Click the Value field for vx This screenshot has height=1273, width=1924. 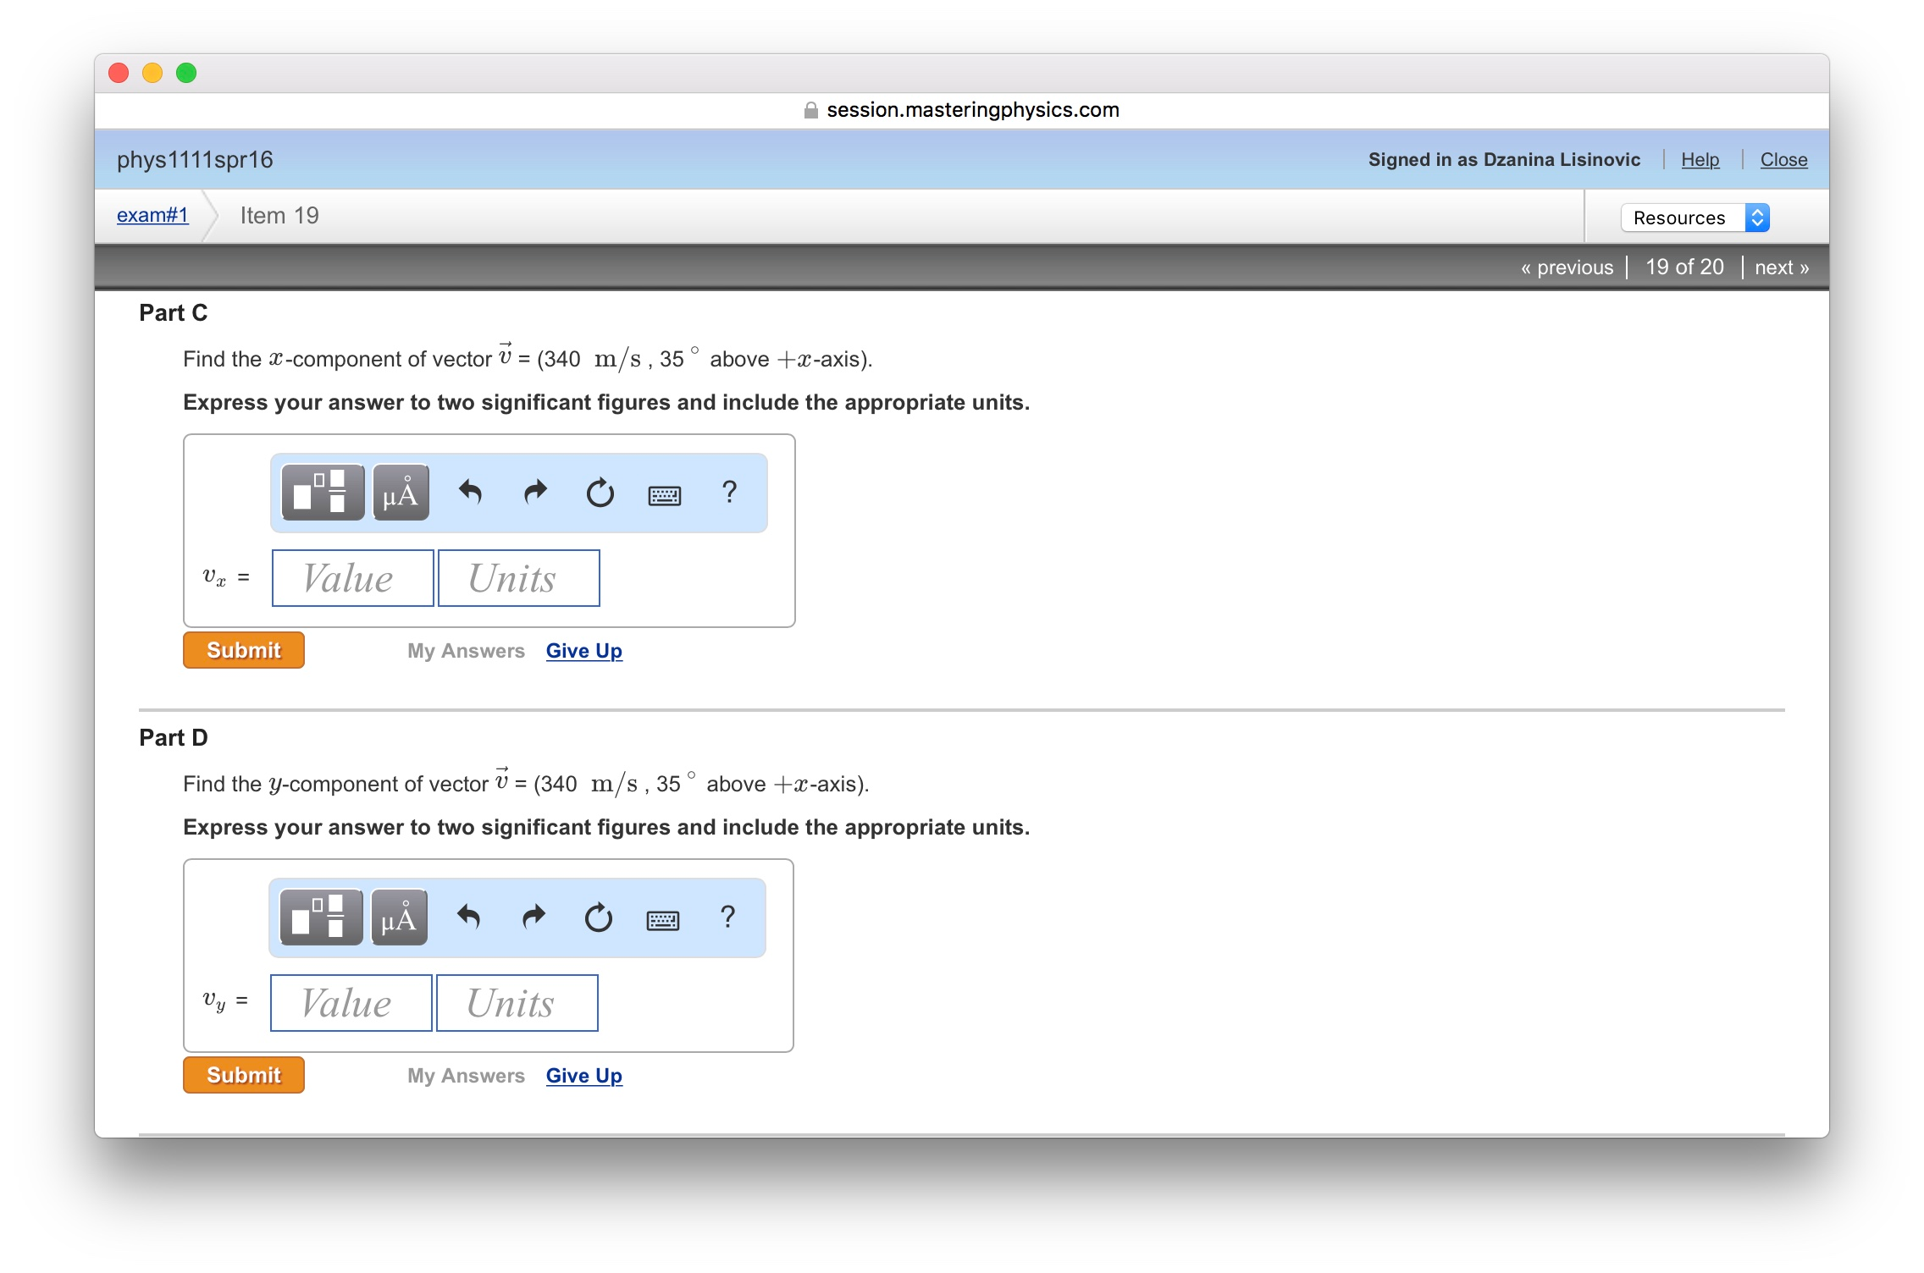pyautogui.click(x=352, y=578)
